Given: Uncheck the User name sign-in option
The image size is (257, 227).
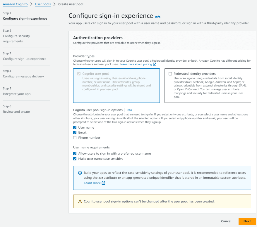Looking at the screenshot, I should [75, 128].
